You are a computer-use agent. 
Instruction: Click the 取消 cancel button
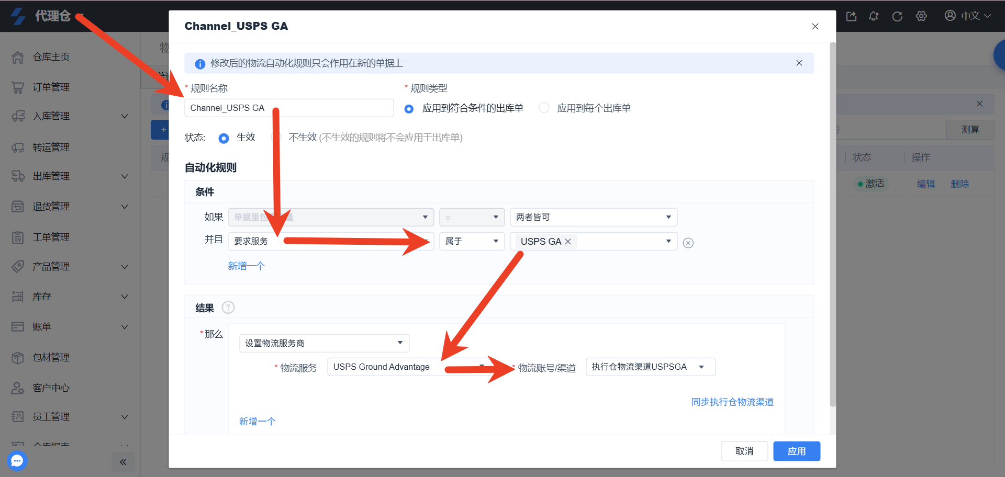(x=744, y=451)
